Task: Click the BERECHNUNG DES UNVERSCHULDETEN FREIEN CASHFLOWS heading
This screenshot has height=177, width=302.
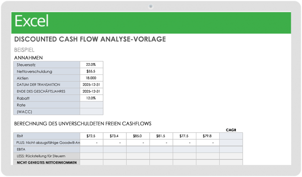Action: (x=83, y=124)
